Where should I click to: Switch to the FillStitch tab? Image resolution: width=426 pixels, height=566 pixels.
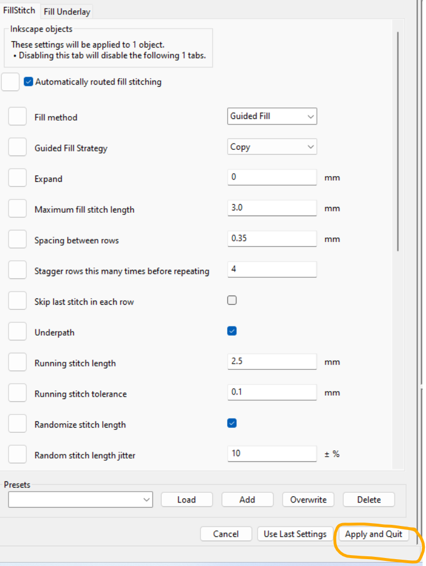[19, 10]
